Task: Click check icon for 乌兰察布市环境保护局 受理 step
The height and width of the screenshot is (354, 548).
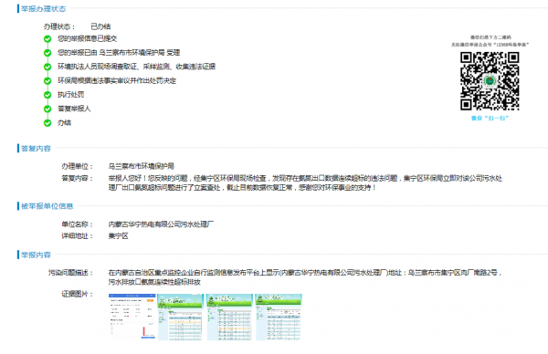Action: click(x=47, y=53)
